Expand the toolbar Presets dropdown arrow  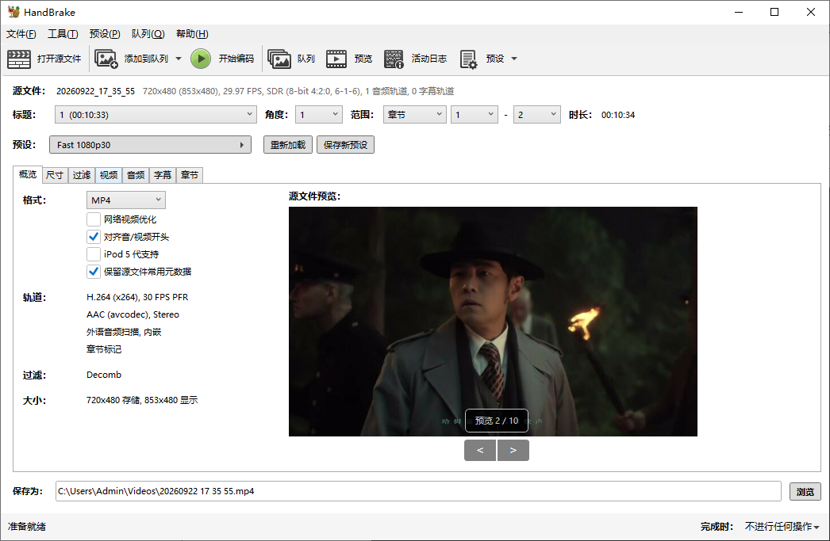click(x=514, y=59)
